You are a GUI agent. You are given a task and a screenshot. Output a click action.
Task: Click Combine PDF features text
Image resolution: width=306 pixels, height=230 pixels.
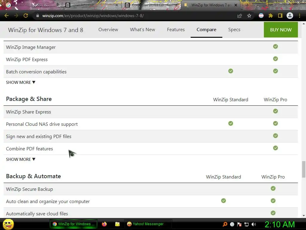[x=29, y=149]
